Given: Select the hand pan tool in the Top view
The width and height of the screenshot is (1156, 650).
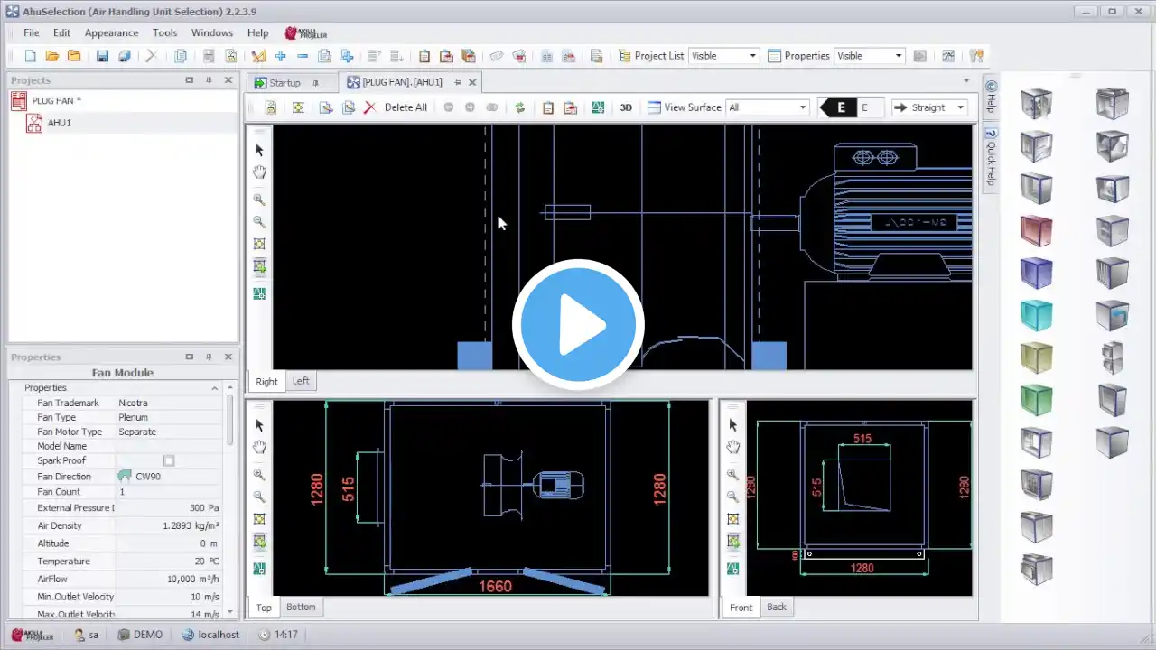Looking at the screenshot, I should coord(259,447).
